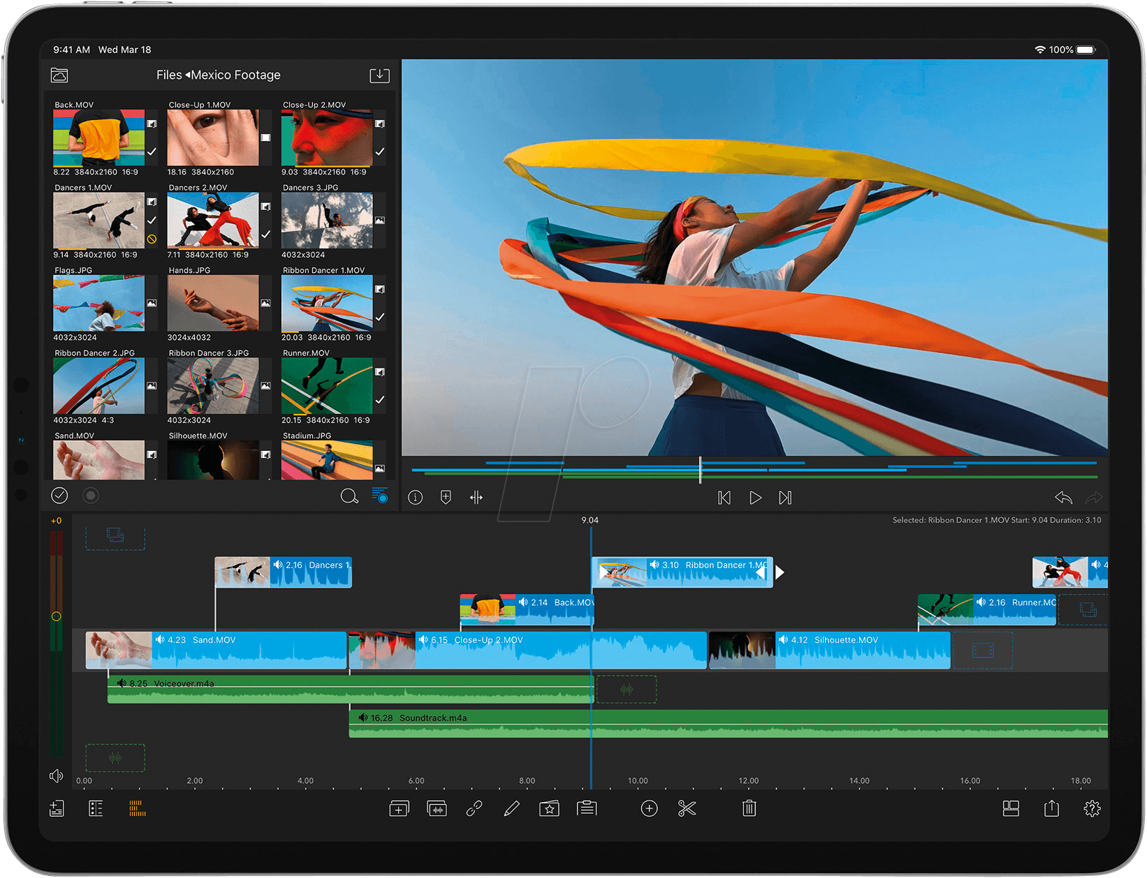The width and height of the screenshot is (1147, 878).
Task: Tap the +0 audio gain value
Action: [x=56, y=521]
